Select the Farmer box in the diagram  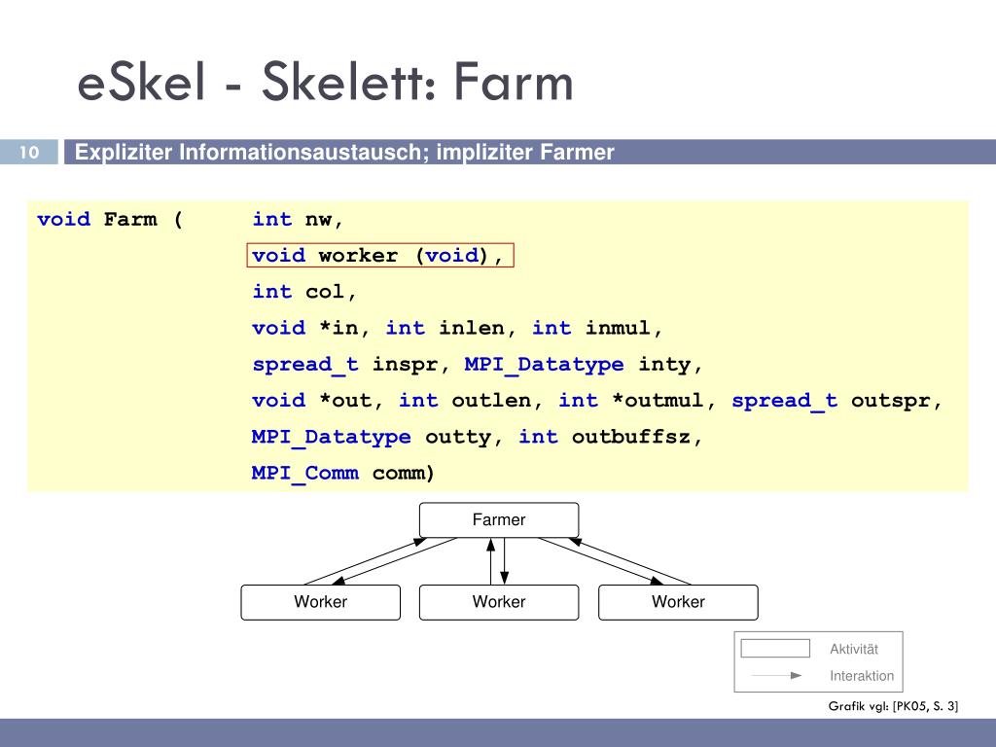[x=499, y=519]
